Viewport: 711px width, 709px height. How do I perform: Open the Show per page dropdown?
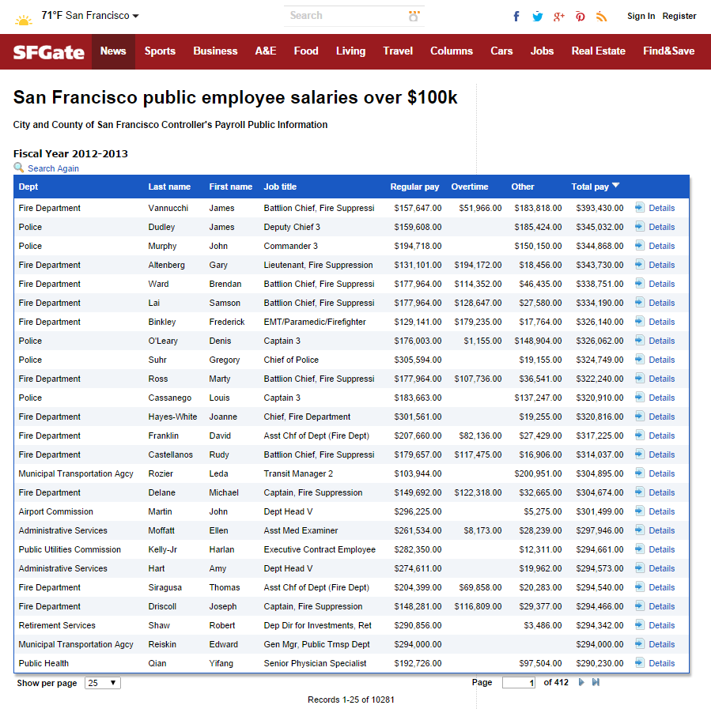tap(103, 683)
